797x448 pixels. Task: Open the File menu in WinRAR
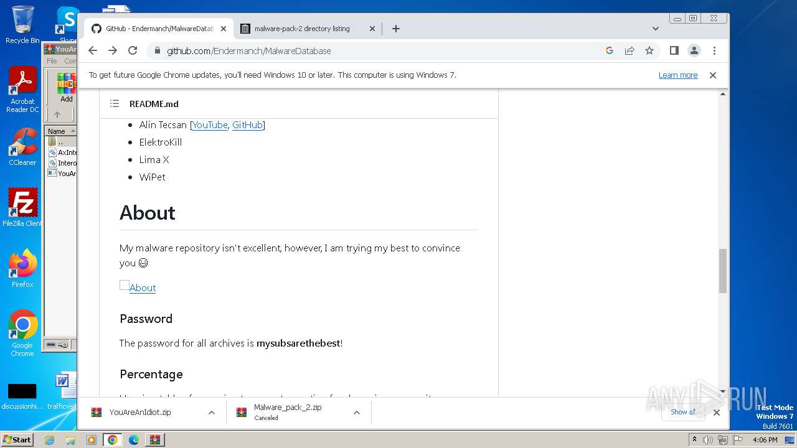(x=52, y=61)
